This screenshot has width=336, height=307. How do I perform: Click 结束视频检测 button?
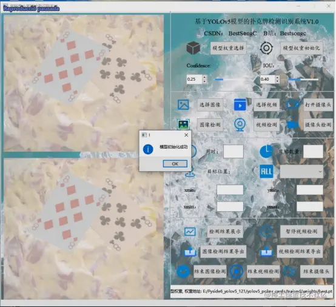pyautogui.click(x=263, y=271)
